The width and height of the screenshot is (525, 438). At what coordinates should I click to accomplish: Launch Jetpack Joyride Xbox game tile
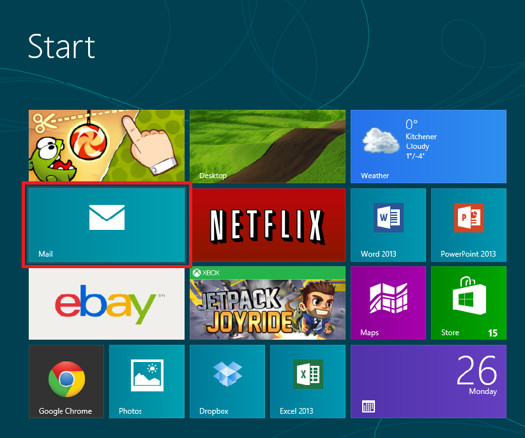268,303
